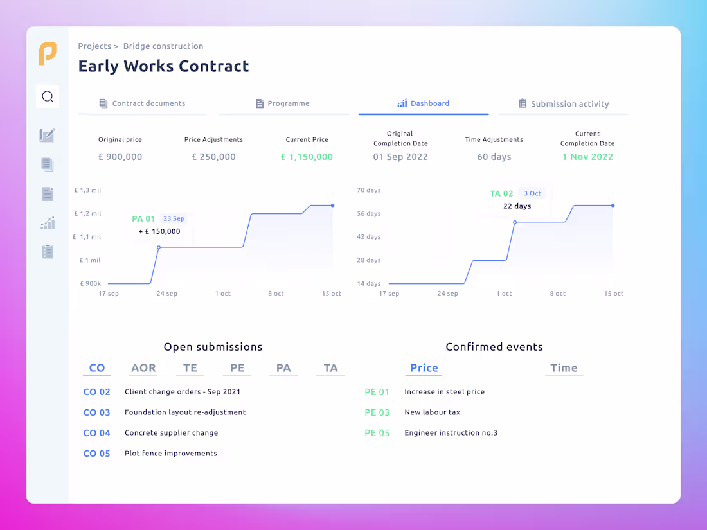707x530 pixels.
Task: Click the single document icon in sidebar
Action: [x=48, y=193]
